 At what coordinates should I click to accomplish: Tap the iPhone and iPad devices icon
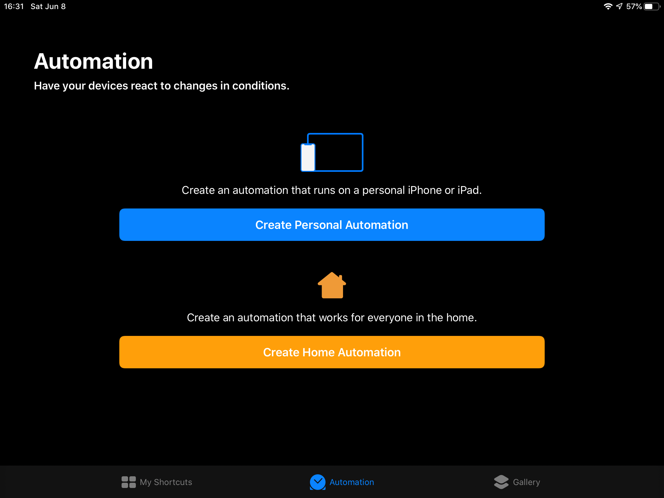[x=331, y=152]
